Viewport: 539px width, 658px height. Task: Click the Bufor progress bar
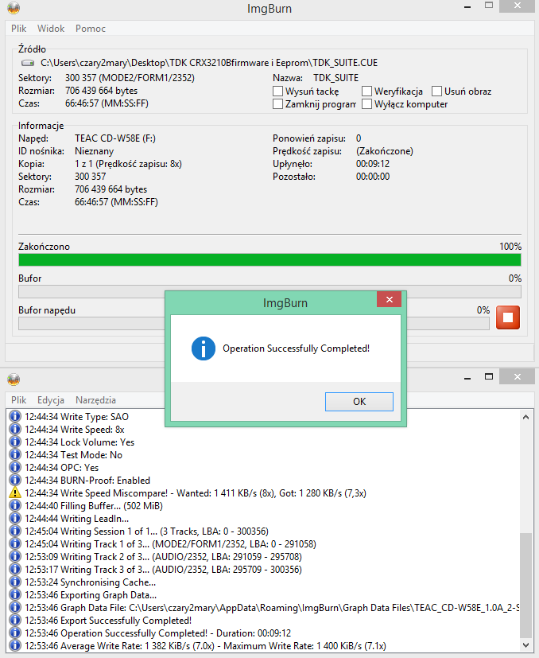pos(269,292)
